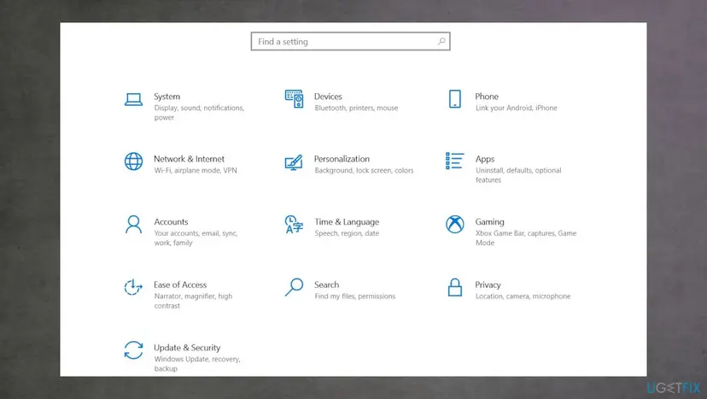This screenshot has width=707, height=399.
Task: Open the Apps title
Action: point(485,159)
